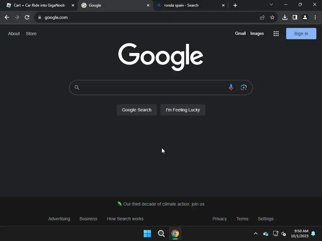Open How Search works link
The width and height of the screenshot is (322, 241).
[x=125, y=219]
